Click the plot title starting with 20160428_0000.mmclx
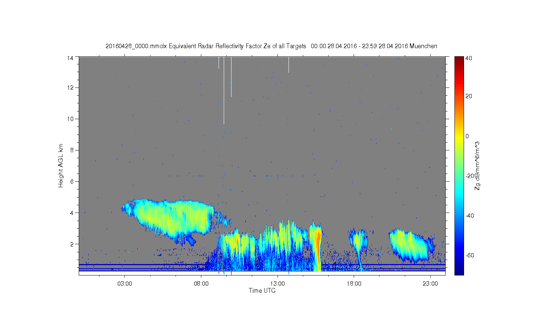 point(271,46)
